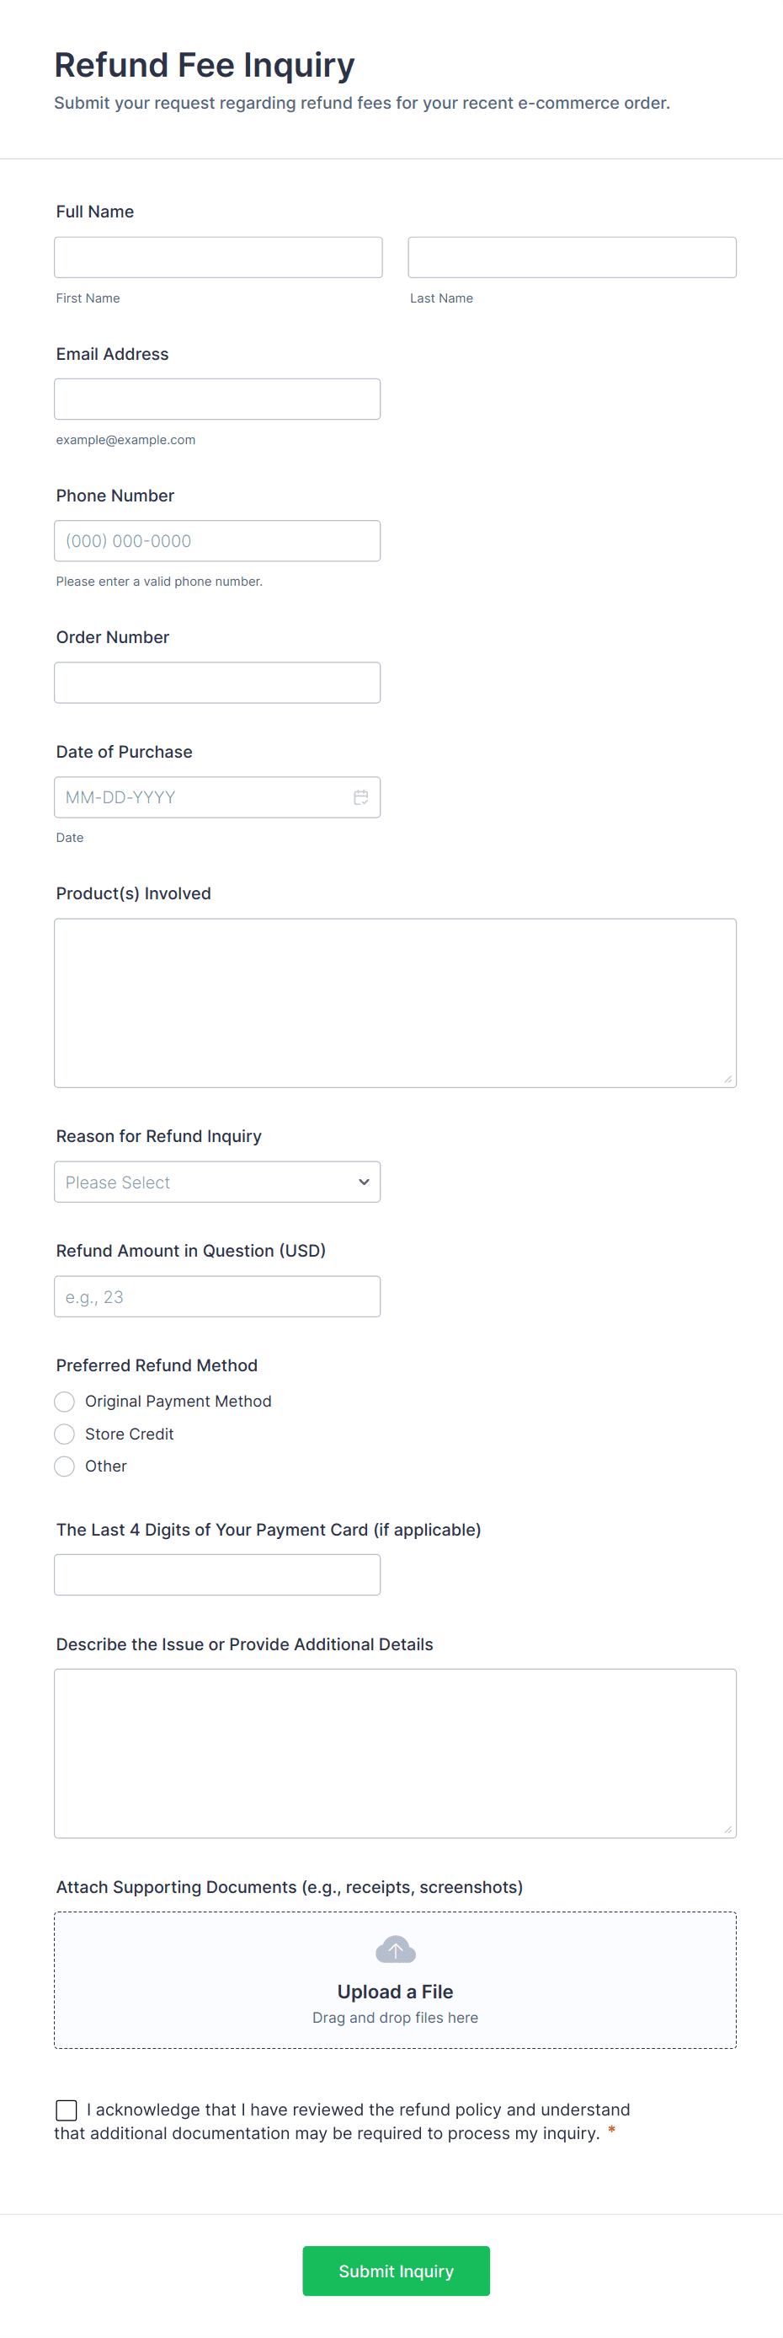Select Original Payment Method radio option
This screenshot has width=783, height=2338.
tap(64, 1402)
